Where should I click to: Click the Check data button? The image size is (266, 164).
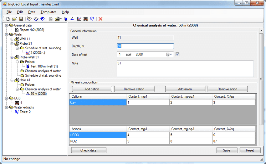tap(89, 150)
